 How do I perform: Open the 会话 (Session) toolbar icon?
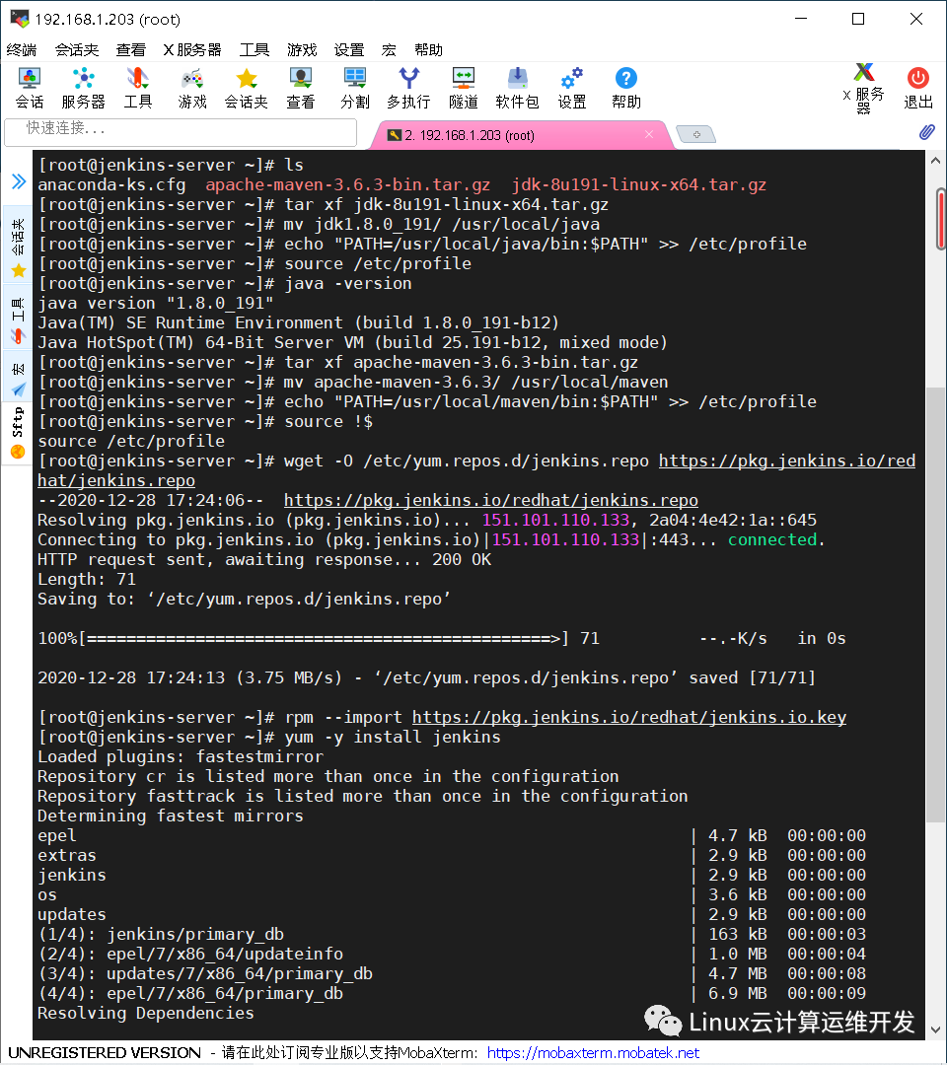tap(30, 89)
